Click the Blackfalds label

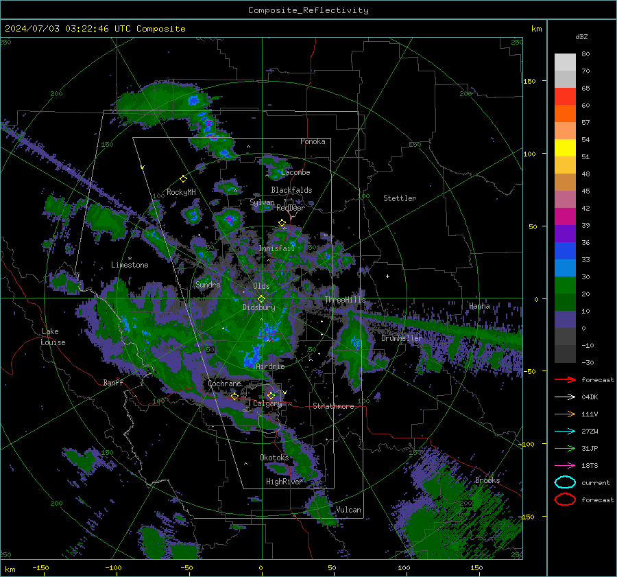[x=291, y=190]
